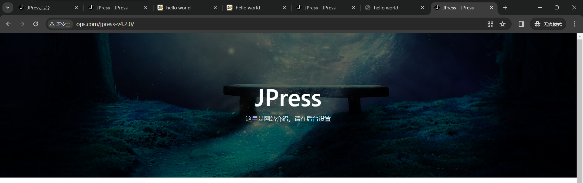Close the currently active JPress - JPress tab

tap(492, 8)
